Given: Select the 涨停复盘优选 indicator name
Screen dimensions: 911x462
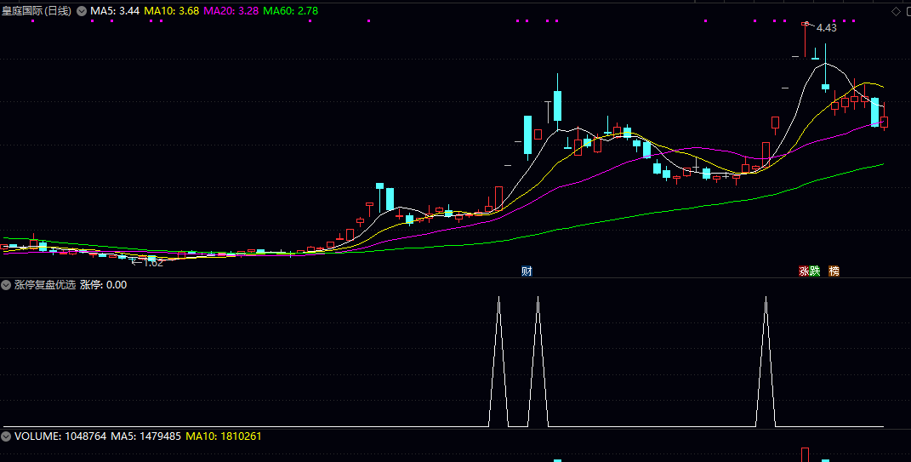Looking at the screenshot, I should coord(44,285).
